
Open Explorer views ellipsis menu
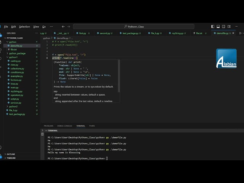coord(37,33)
